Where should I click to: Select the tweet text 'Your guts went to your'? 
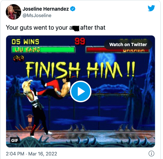(37, 28)
